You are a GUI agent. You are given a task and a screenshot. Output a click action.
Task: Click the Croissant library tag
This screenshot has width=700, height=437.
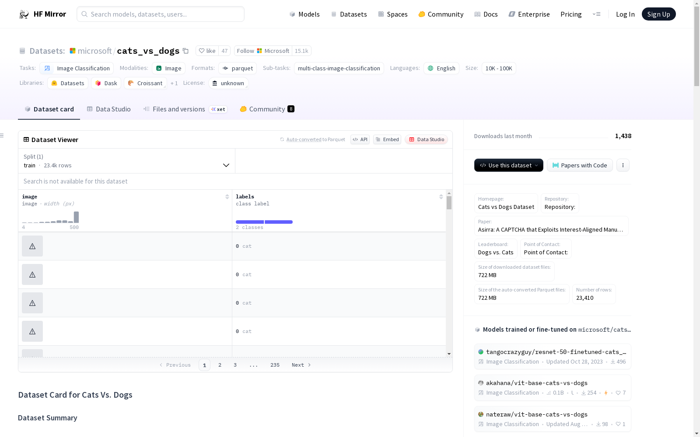coord(145,83)
